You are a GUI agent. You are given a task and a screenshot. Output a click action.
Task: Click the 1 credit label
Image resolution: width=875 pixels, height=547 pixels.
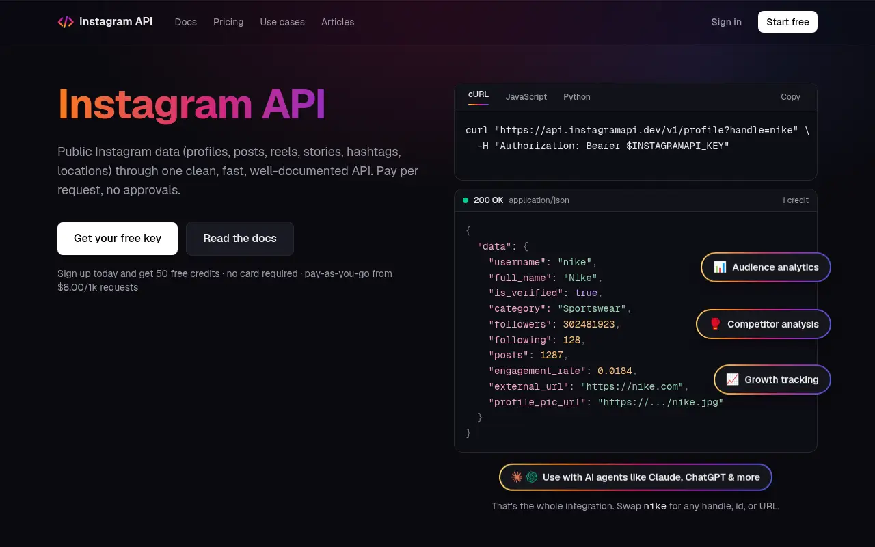795,200
